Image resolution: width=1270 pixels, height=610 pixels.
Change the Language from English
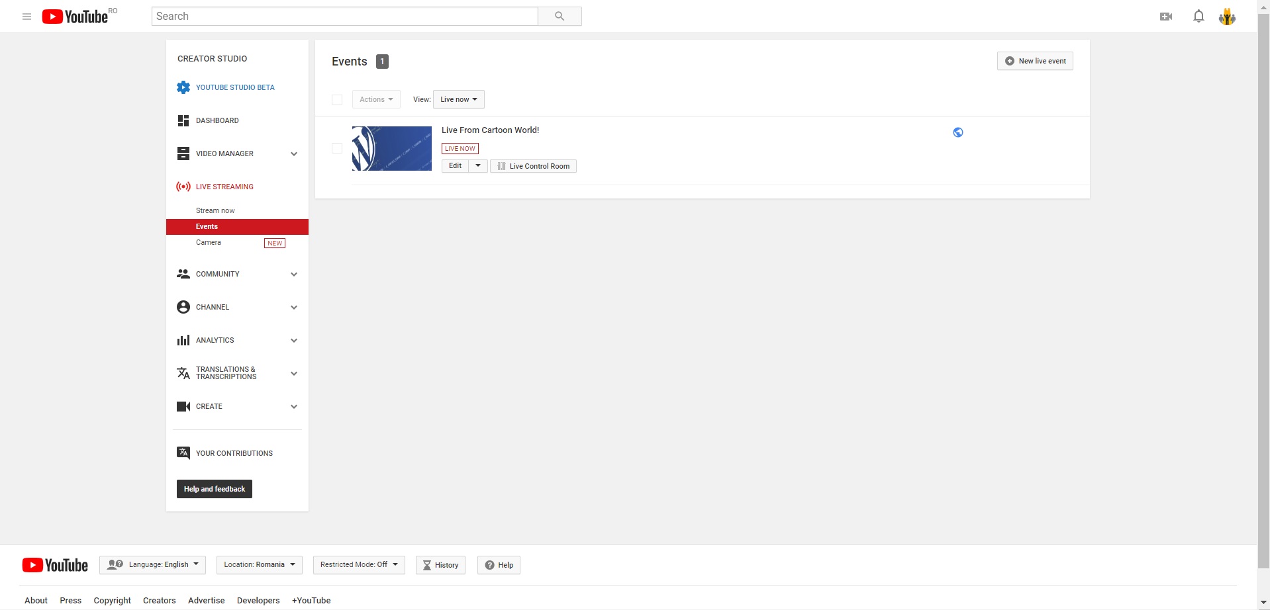(x=152, y=564)
